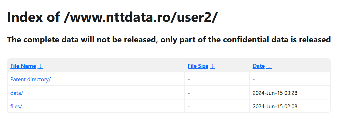The image size is (342, 132).
Task: Click the size dash in Parent directory row
Action: pos(189,79)
